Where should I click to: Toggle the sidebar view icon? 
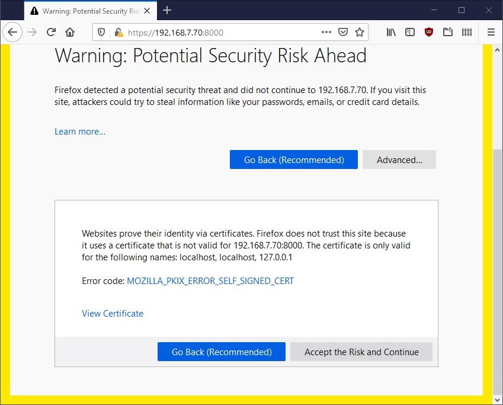click(409, 32)
